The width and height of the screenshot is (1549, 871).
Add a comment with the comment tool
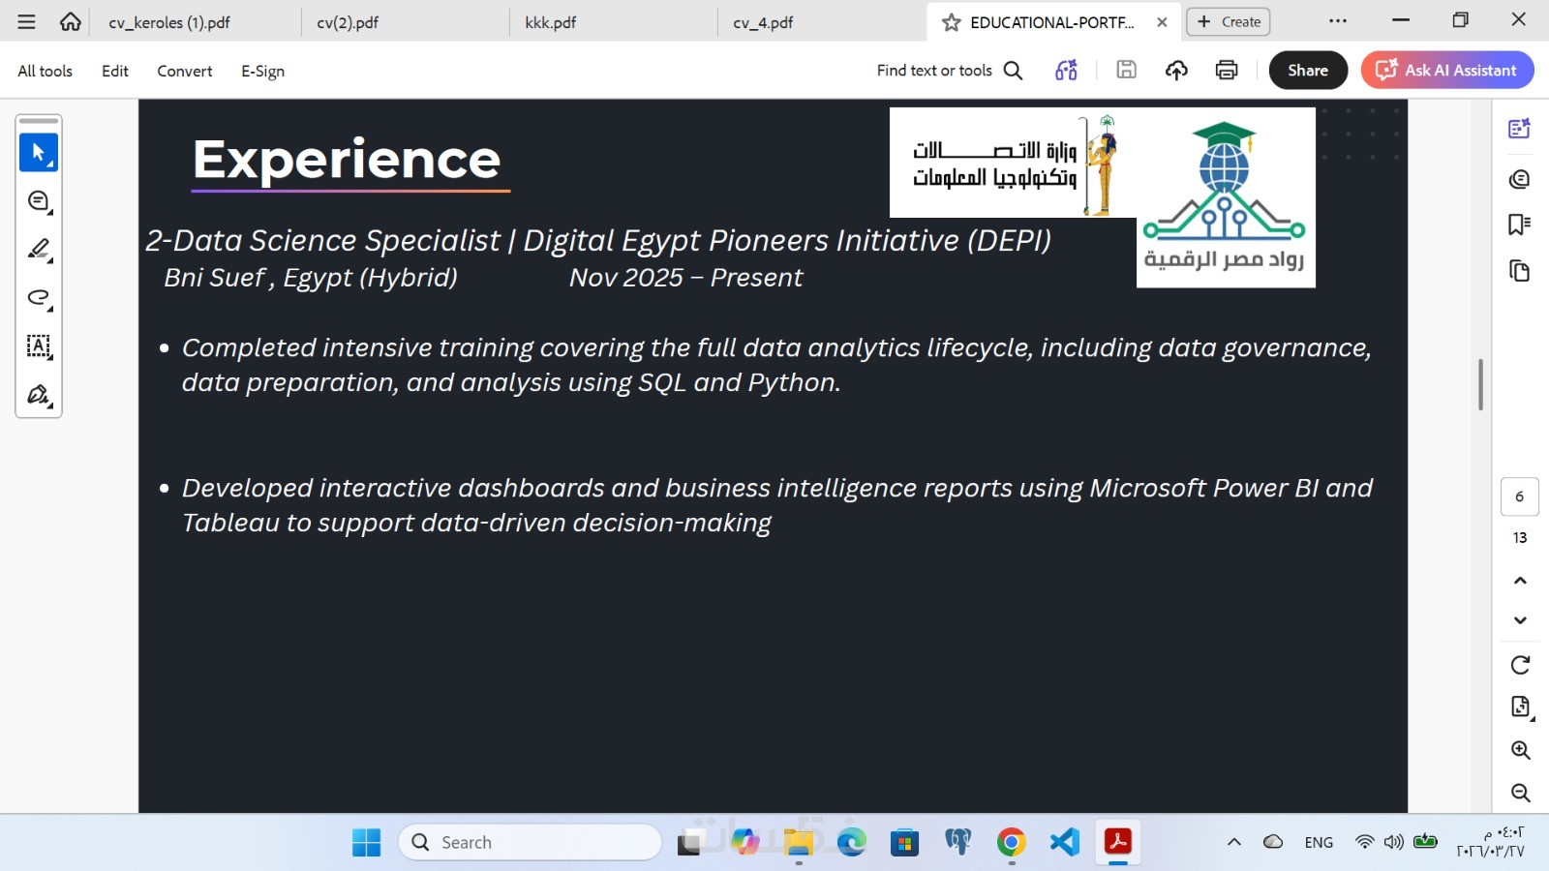click(x=39, y=201)
